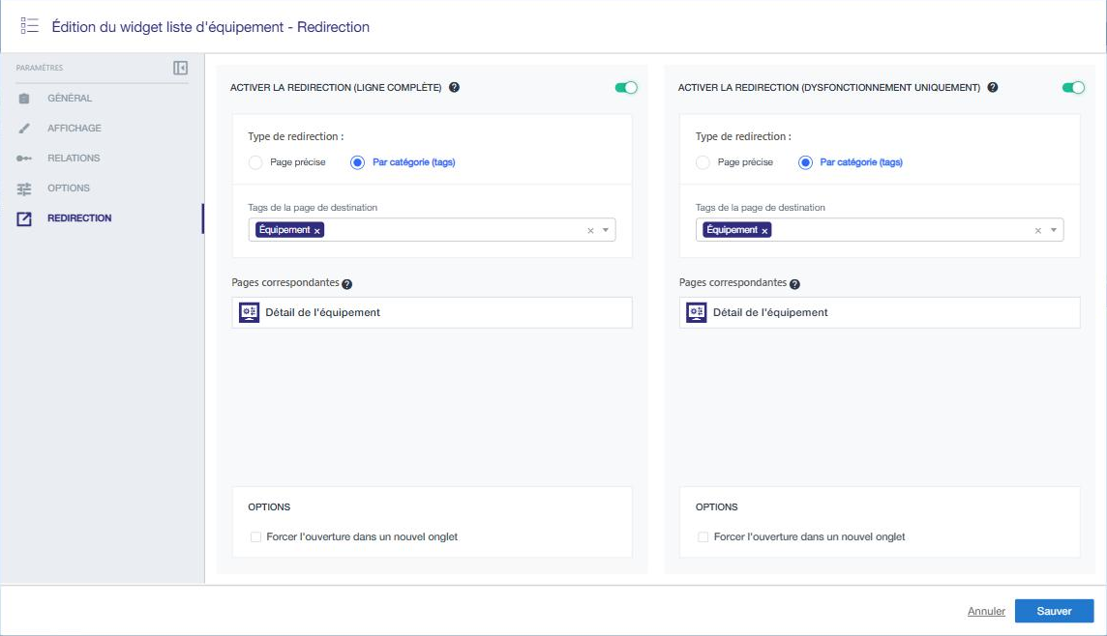Show help for left Pages correspondantes

pos(346,284)
